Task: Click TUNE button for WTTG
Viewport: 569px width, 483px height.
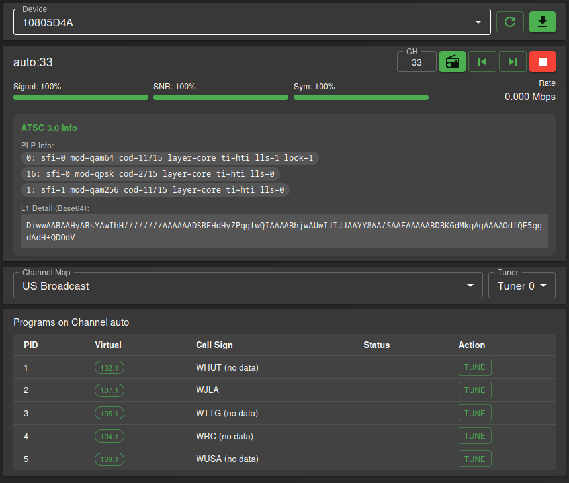Action: click(x=474, y=413)
